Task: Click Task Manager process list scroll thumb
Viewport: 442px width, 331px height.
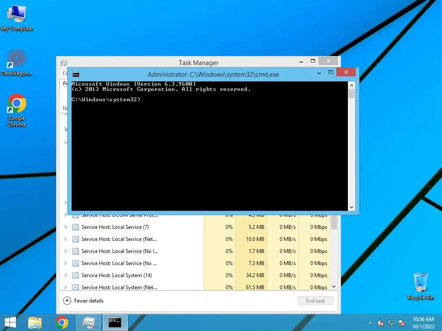Action: 334,222
